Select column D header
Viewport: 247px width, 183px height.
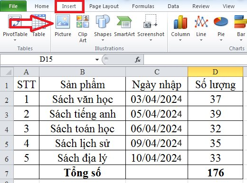(x=215, y=72)
